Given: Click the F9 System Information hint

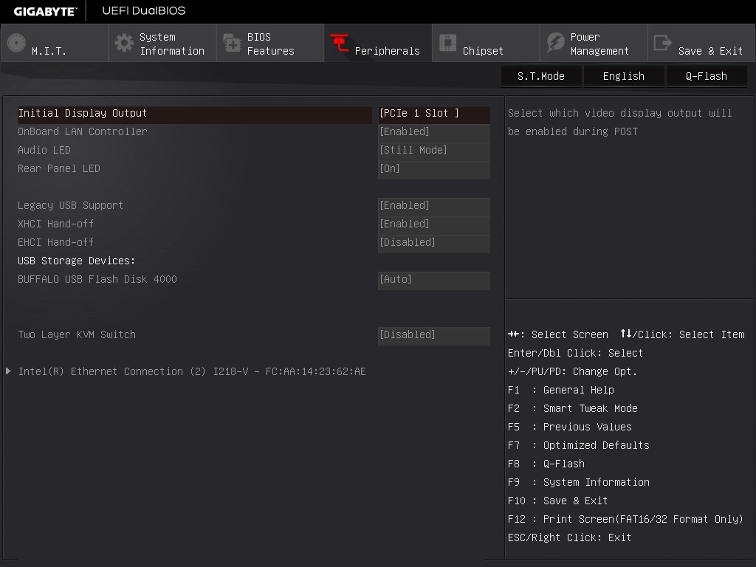Looking at the screenshot, I should point(579,482).
